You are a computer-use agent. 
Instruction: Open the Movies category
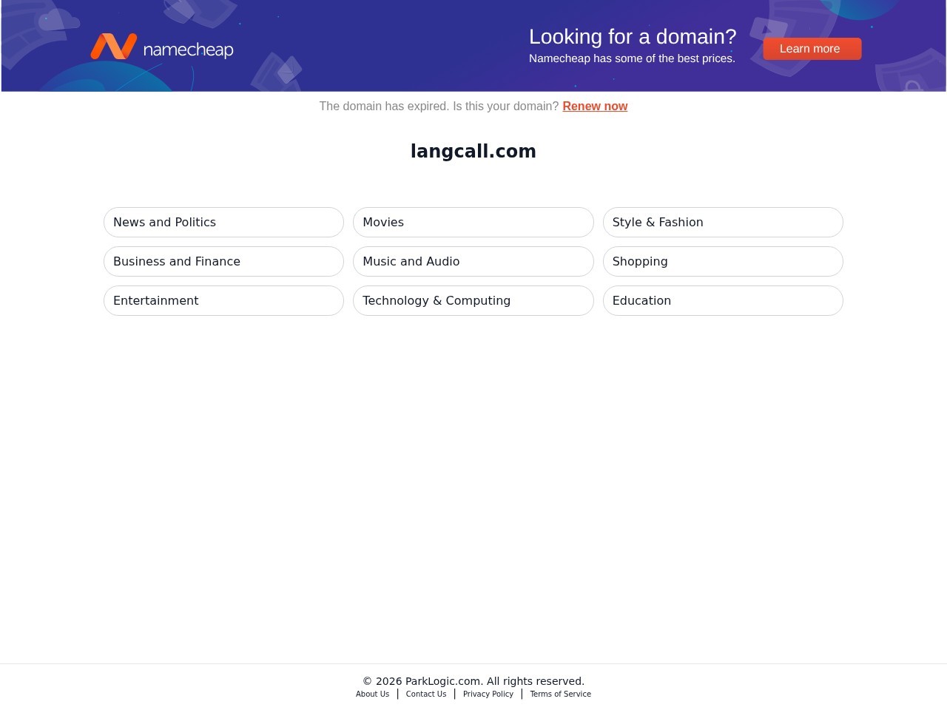click(x=473, y=222)
